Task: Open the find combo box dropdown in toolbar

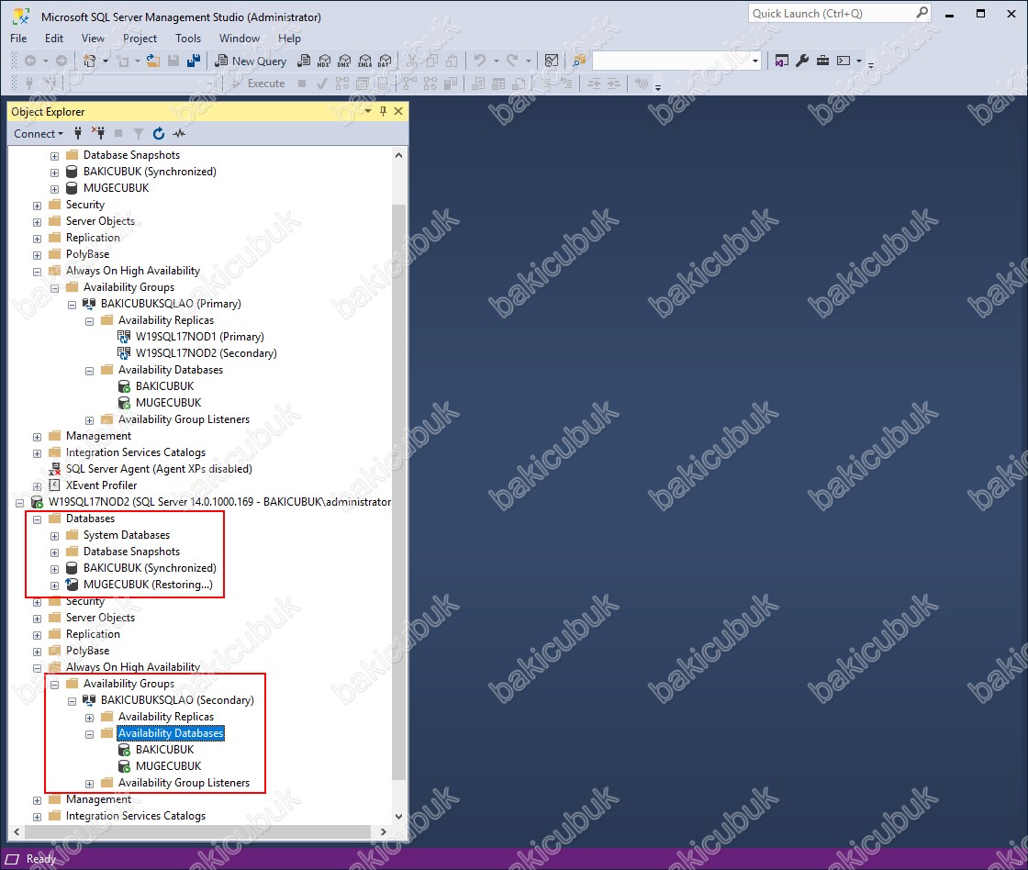Action: (755, 61)
